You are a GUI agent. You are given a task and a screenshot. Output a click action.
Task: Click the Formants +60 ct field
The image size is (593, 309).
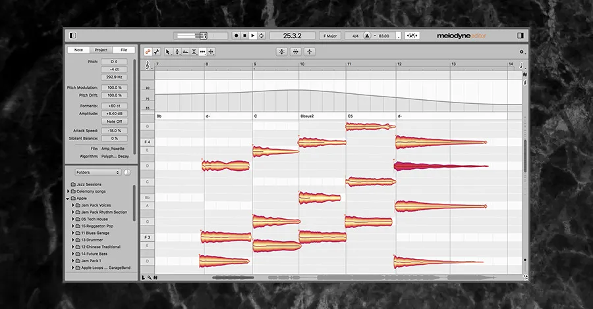[114, 106]
